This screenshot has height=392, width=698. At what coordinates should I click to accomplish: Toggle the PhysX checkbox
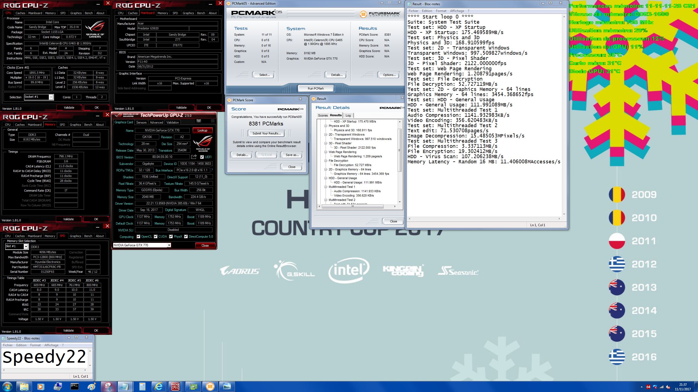(x=171, y=237)
